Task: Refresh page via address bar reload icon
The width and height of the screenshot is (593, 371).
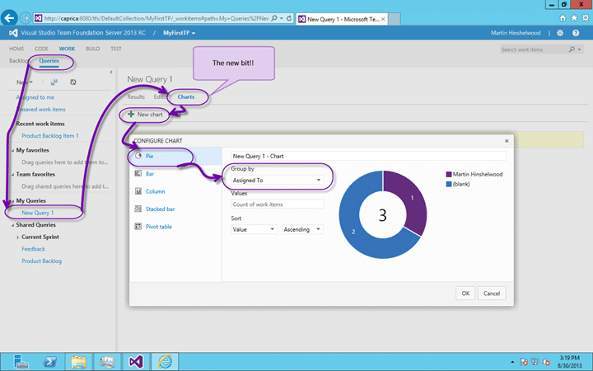Action: coord(289,18)
